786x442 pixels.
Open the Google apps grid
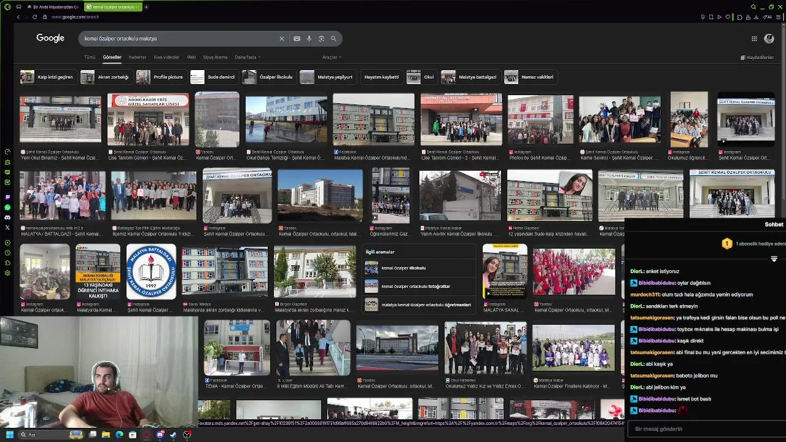[754, 39]
